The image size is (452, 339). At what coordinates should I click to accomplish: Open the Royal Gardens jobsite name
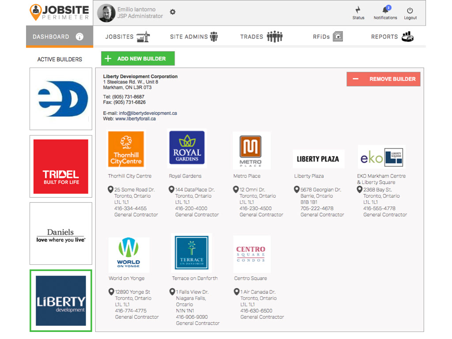185,176
